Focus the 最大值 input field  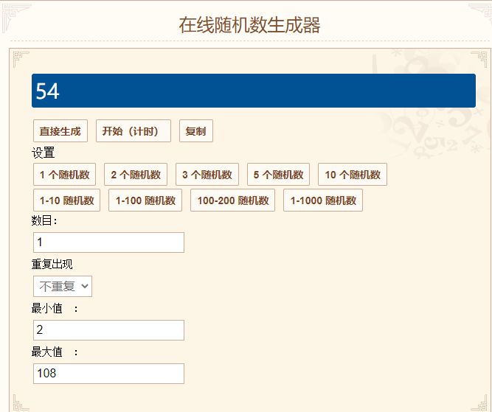(108, 374)
